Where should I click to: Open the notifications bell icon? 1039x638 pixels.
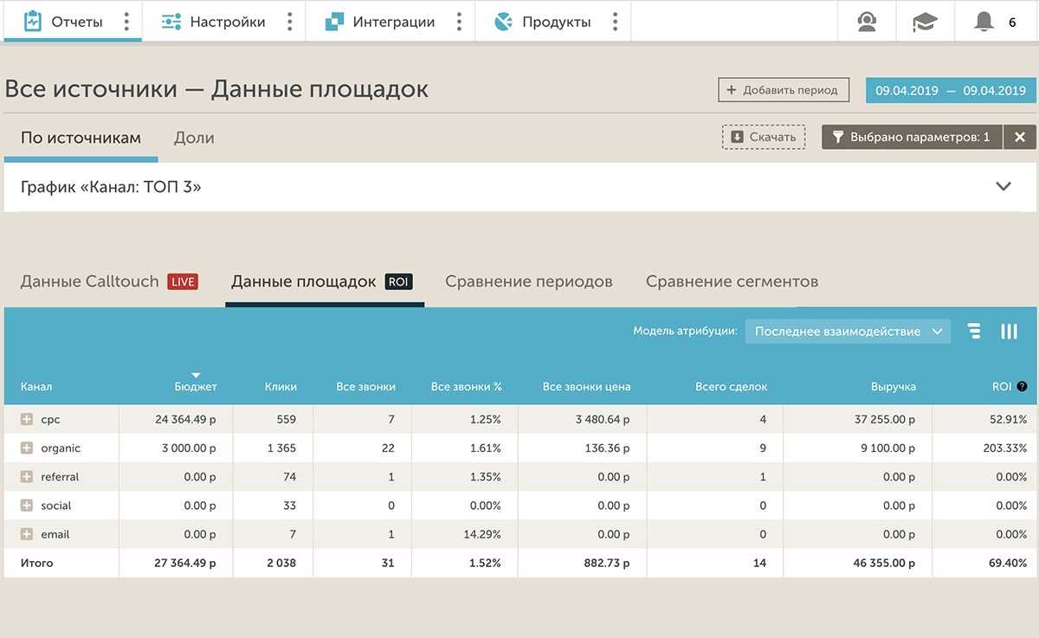pos(984,22)
